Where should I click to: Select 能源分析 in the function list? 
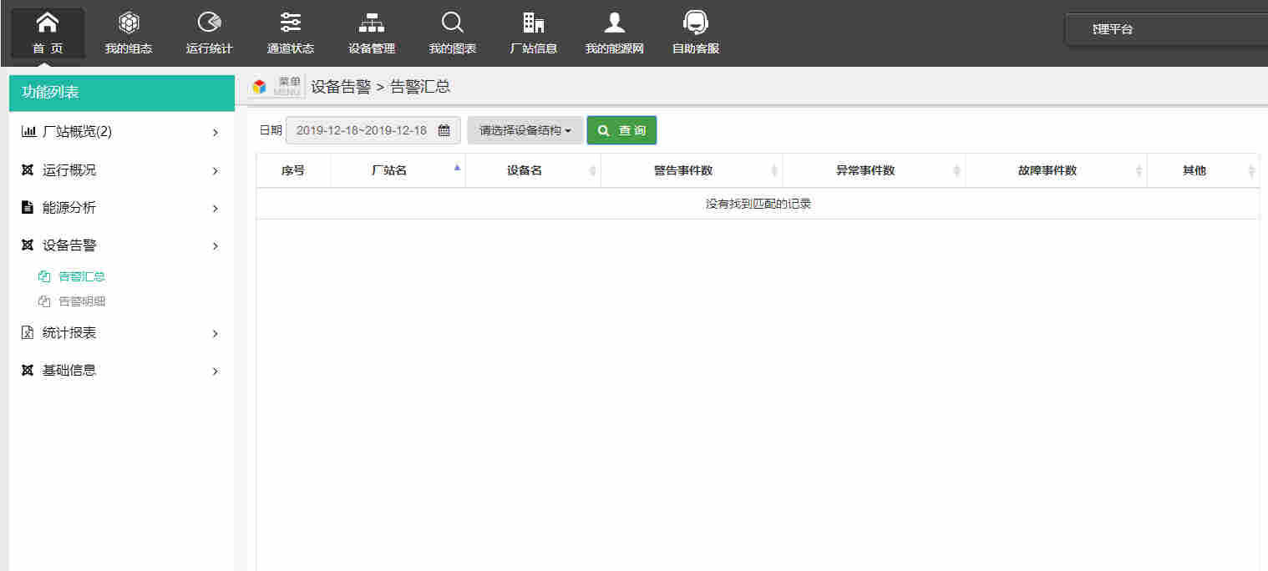pyautogui.click(x=67, y=208)
